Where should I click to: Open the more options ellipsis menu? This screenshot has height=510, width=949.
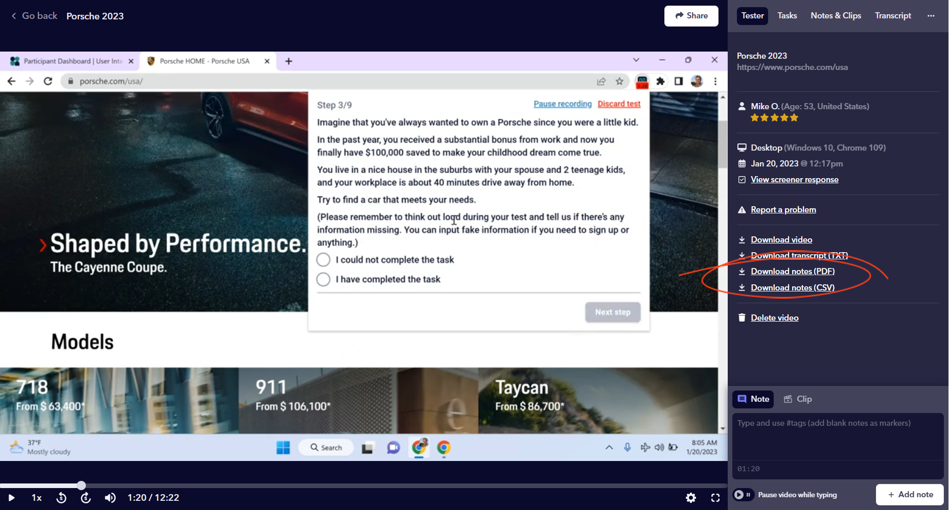(x=931, y=16)
